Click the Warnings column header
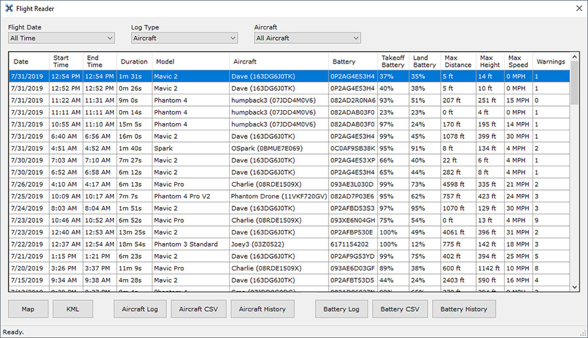 pos(551,62)
